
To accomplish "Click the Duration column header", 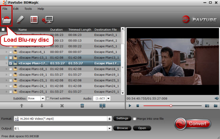I will [57, 29].
